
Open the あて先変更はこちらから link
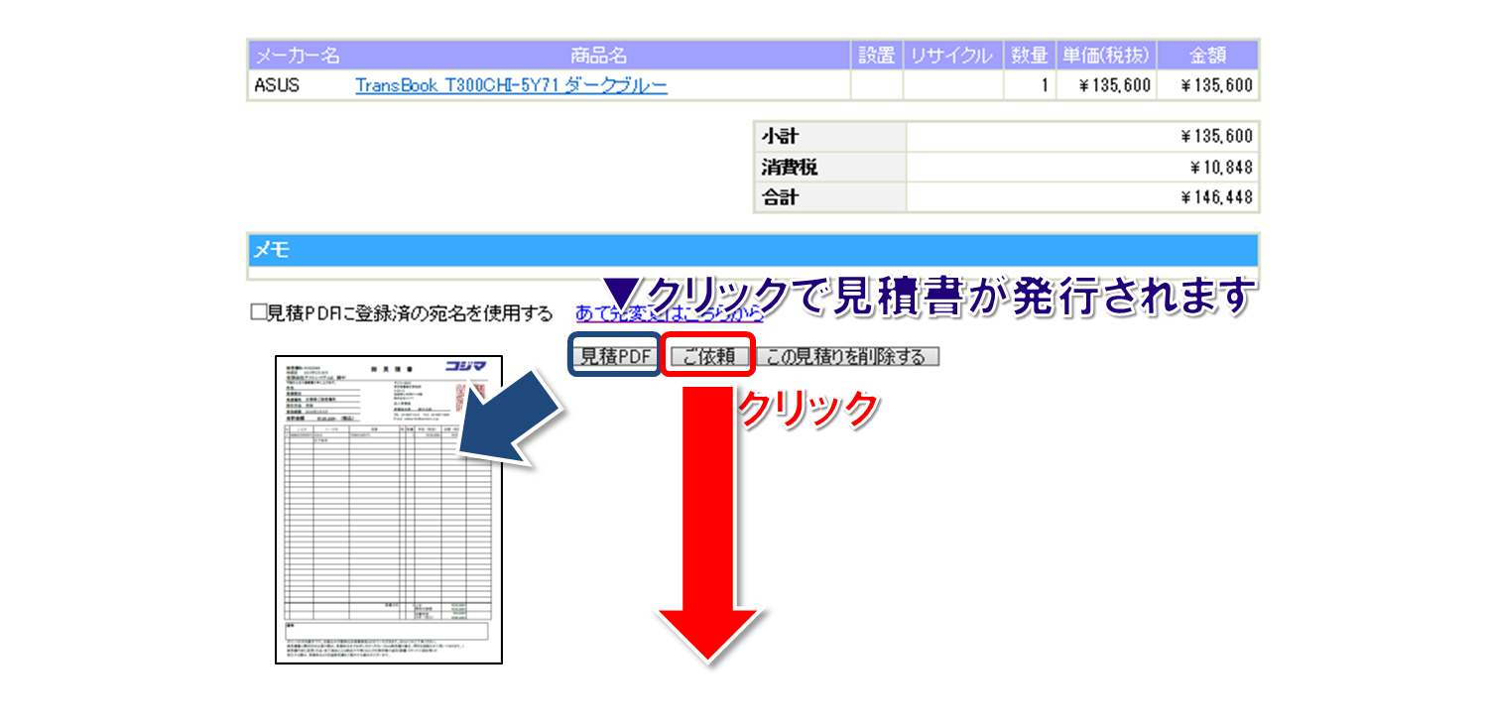[670, 313]
